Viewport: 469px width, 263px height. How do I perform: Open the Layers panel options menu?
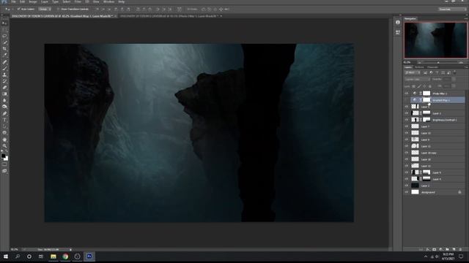(x=466, y=67)
